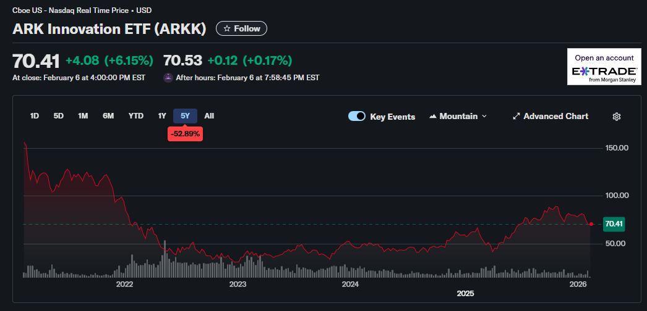The width and height of the screenshot is (647, 311).
Task: Select the 1Y time range tab
Action: click(x=162, y=116)
